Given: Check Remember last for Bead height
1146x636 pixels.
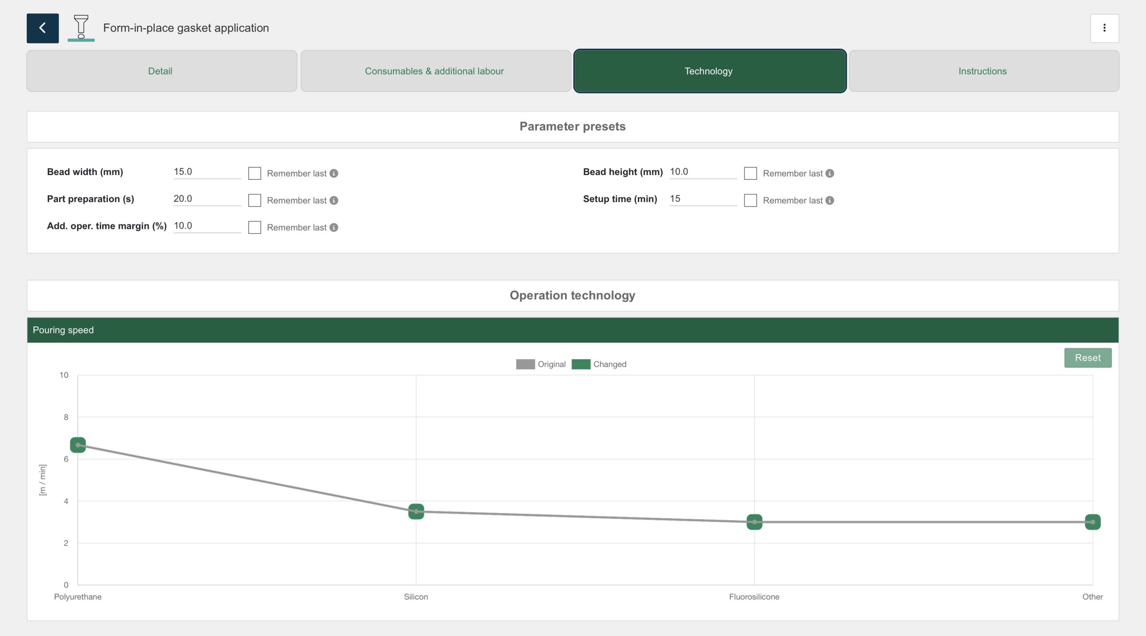Looking at the screenshot, I should (x=750, y=173).
